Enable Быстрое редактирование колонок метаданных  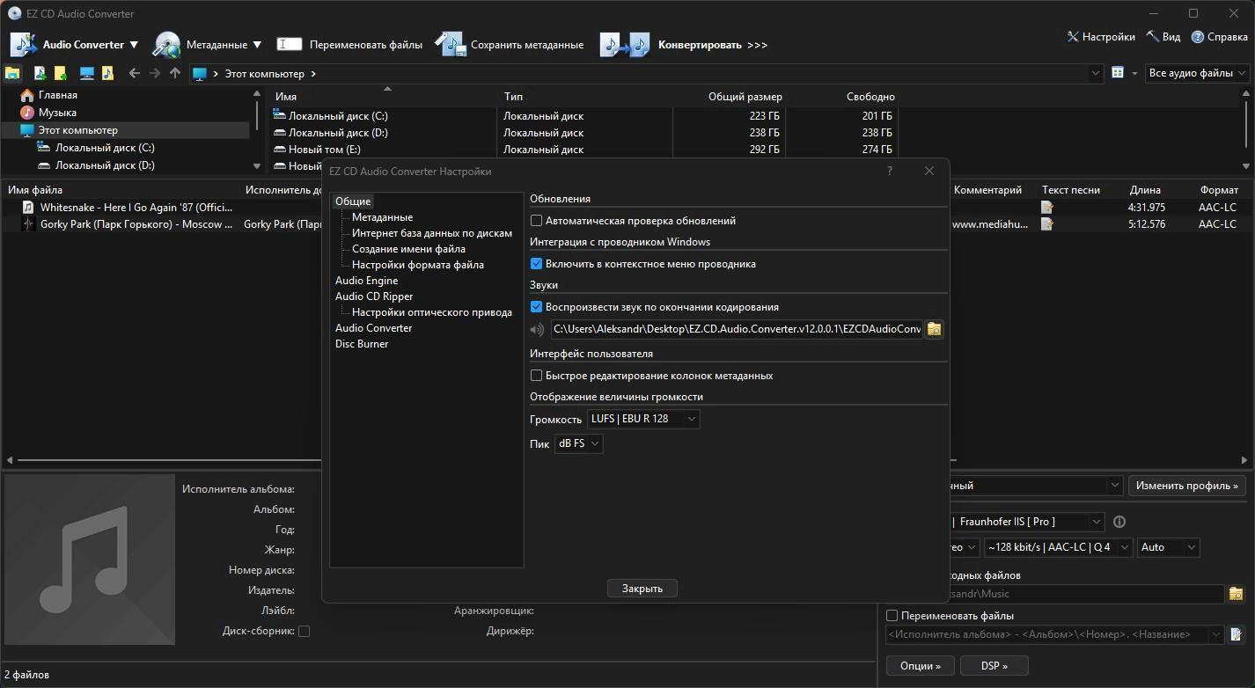pyautogui.click(x=536, y=376)
